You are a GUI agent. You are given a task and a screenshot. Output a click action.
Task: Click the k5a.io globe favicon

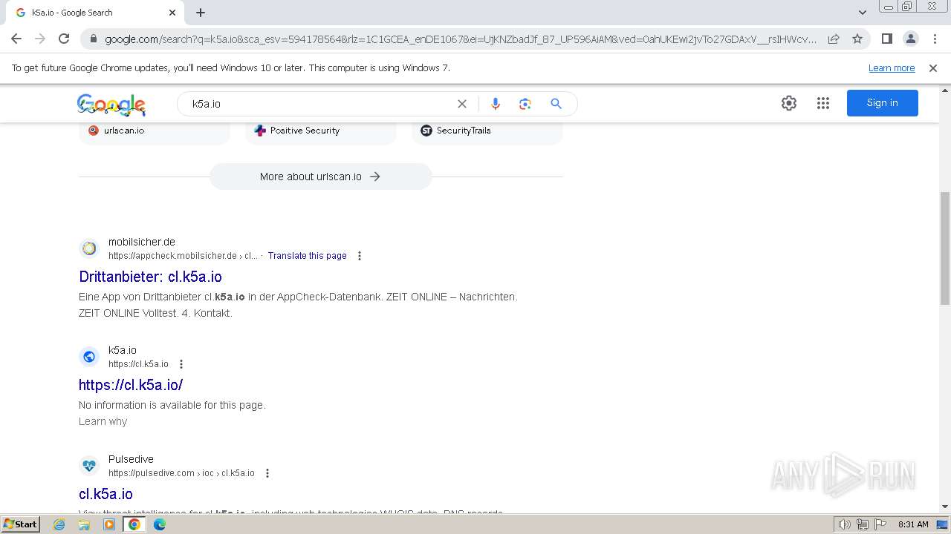89,357
